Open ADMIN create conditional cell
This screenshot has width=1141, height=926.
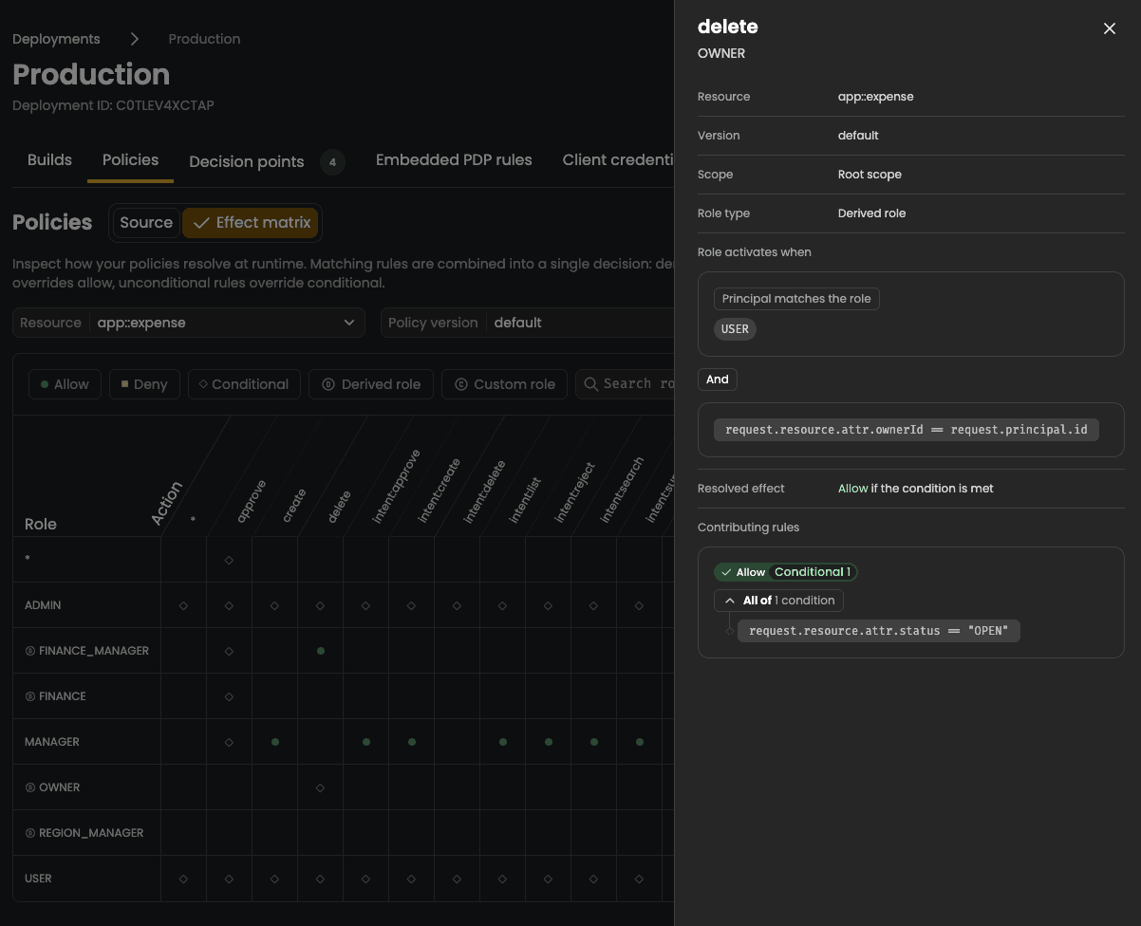pyautogui.click(x=275, y=605)
